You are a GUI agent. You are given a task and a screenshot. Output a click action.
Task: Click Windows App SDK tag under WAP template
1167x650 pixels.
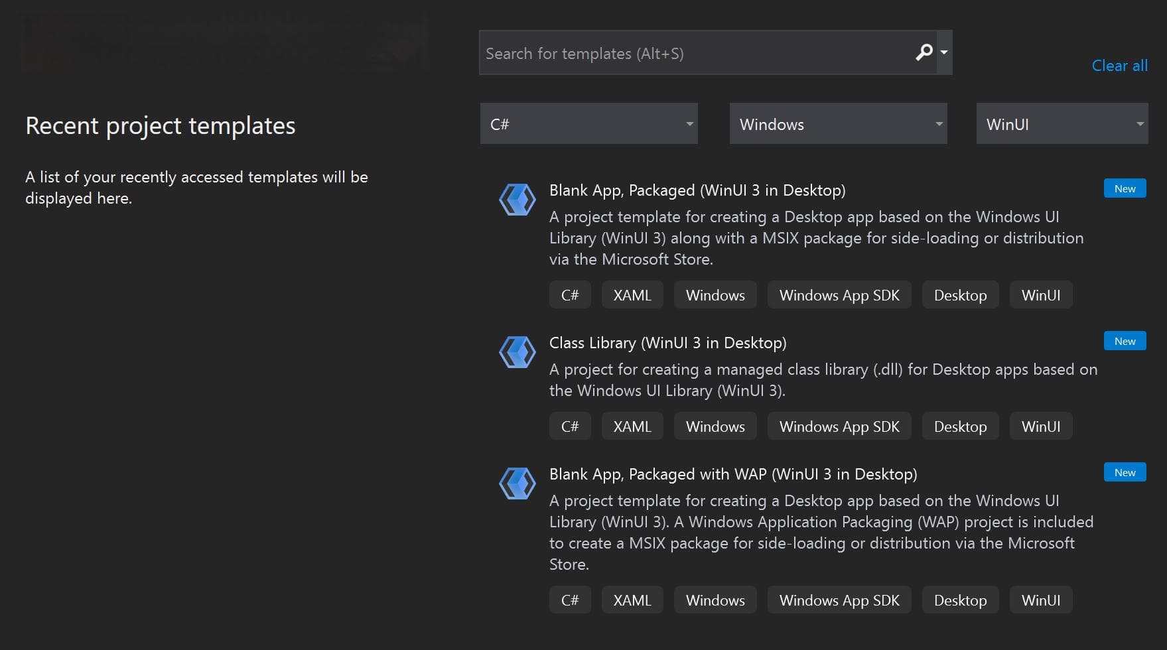[x=839, y=600]
